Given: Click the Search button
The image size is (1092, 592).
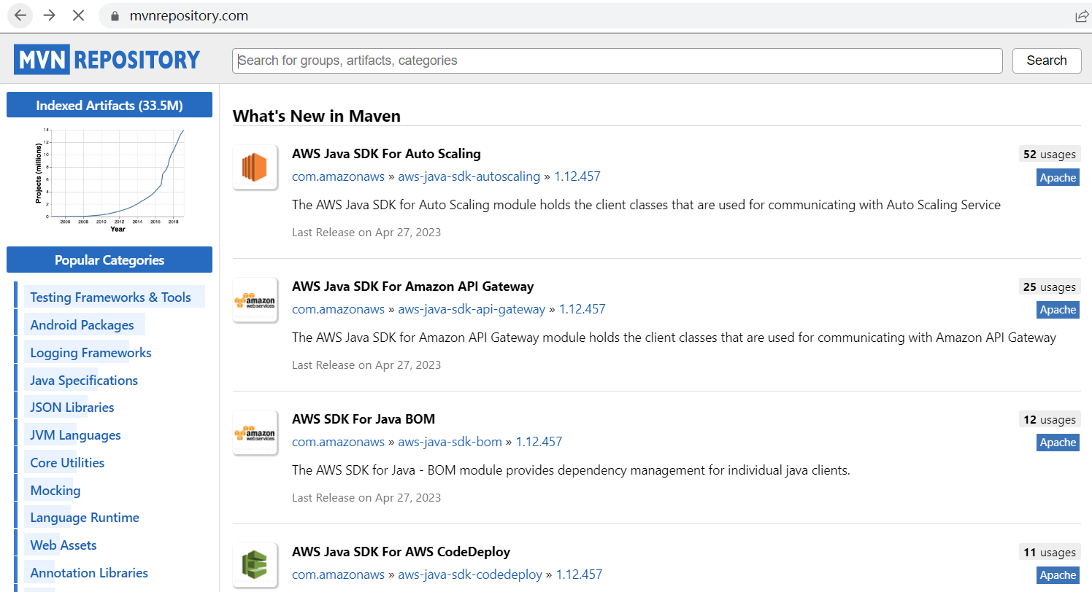Looking at the screenshot, I should tap(1047, 61).
